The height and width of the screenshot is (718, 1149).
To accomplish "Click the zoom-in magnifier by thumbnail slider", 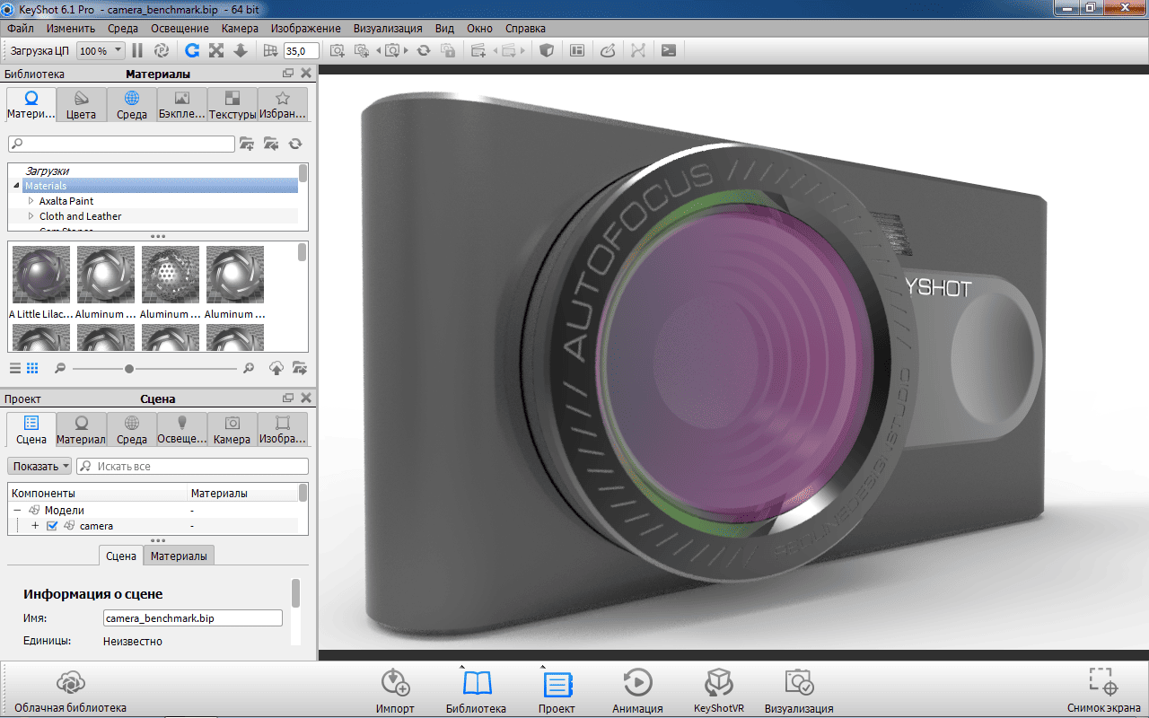I will pyautogui.click(x=249, y=368).
